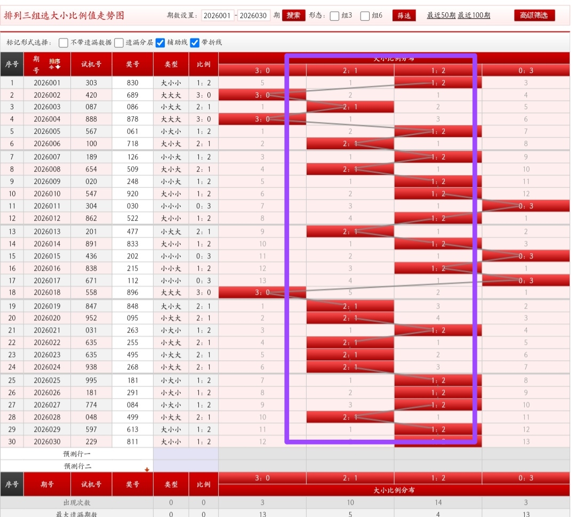Select the 预测行二 比例 prediction cell
Image resolution: width=576 pixels, height=517 pixels.
[203, 466]
